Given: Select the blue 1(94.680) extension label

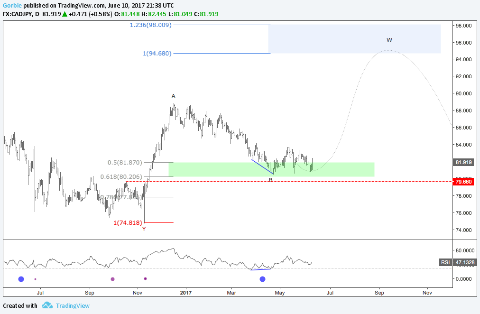Looking at the screenshot, I should (x=157, y=54).
